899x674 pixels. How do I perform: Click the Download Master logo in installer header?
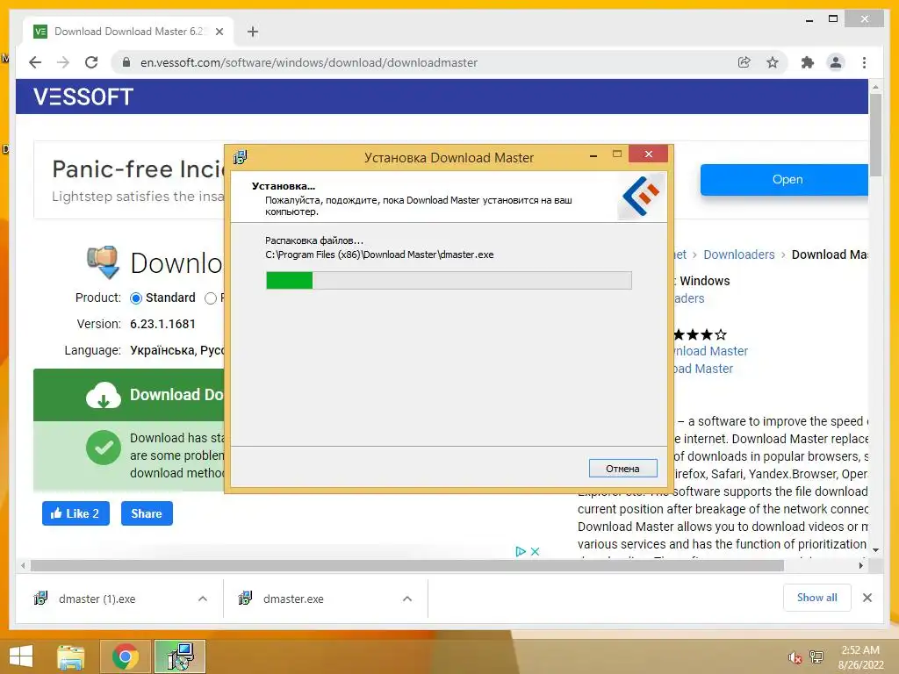click(x=642, y=197)
